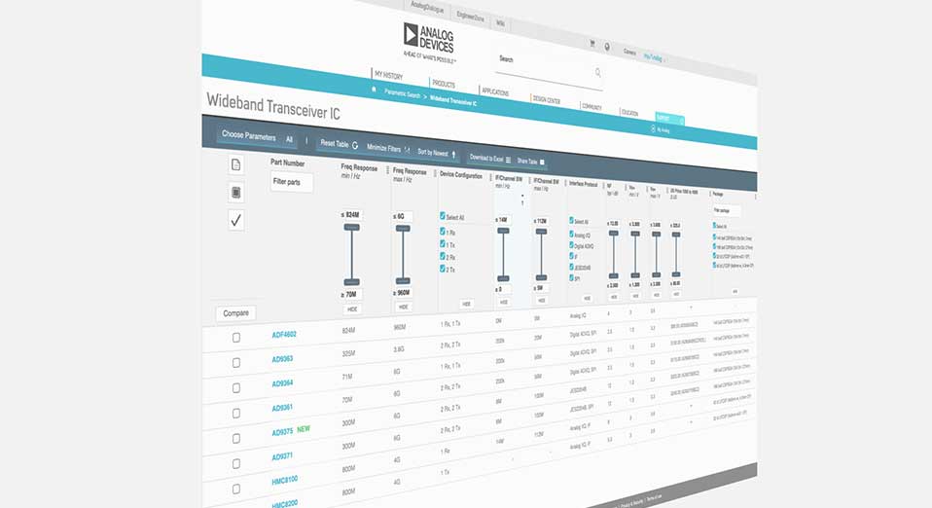
Task: Click the Compare button
Action: 236,313
